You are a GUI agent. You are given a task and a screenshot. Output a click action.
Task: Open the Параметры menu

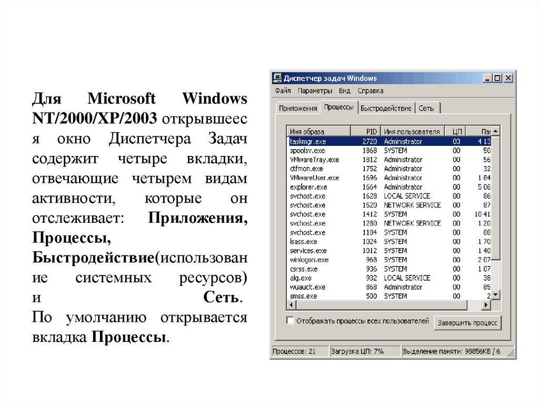pos(315,91)
